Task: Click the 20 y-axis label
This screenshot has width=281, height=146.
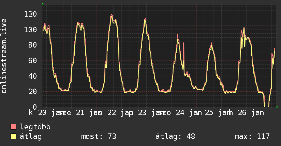Action: click(33, 92)
